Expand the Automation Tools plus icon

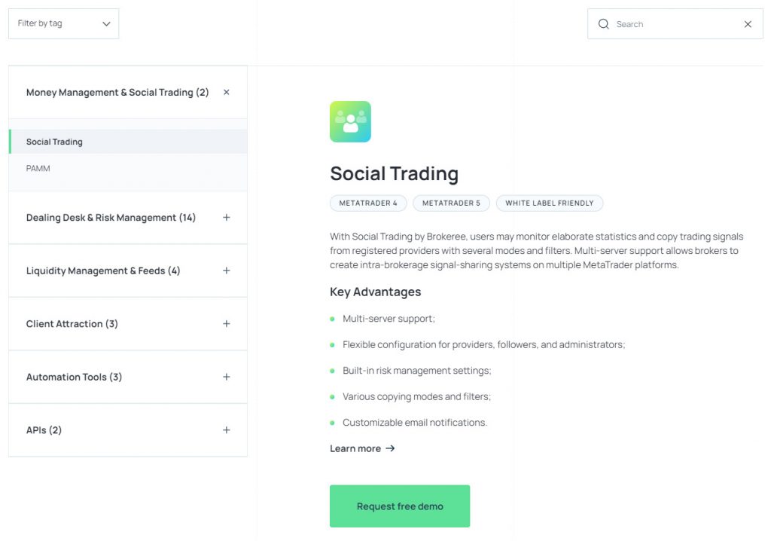tap(227, 377)
